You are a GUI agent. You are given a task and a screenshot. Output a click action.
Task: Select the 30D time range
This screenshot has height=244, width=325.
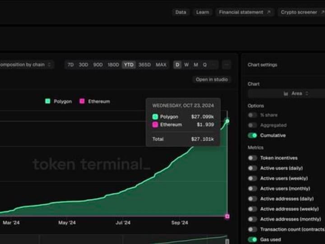pos(84,65)
